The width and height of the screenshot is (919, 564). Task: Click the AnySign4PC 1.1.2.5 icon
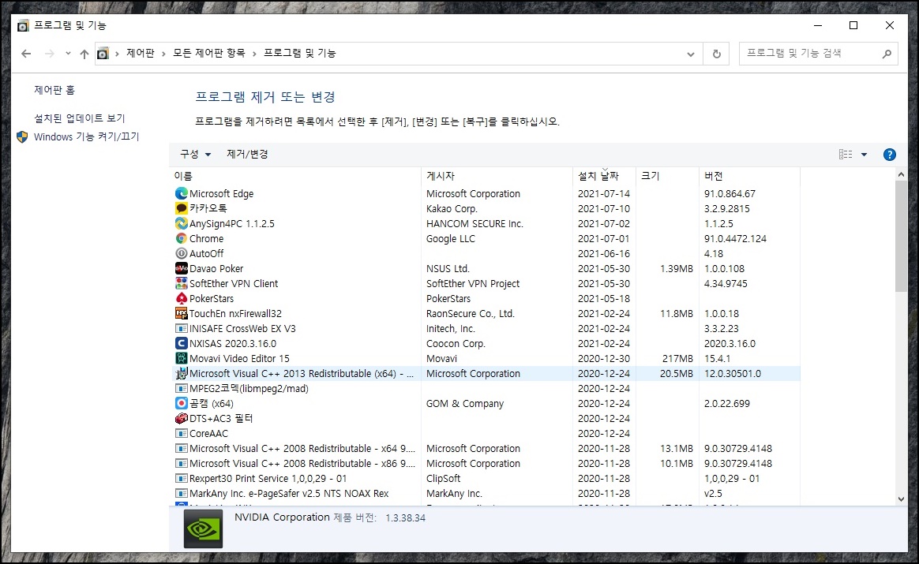(x=182, y=224)
